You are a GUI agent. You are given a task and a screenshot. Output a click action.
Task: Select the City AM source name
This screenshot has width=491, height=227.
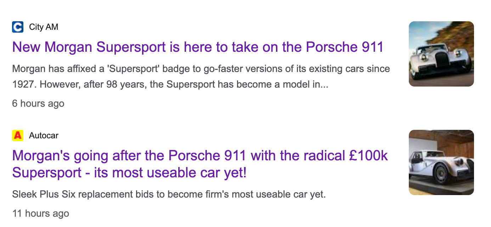click(44, 27)
